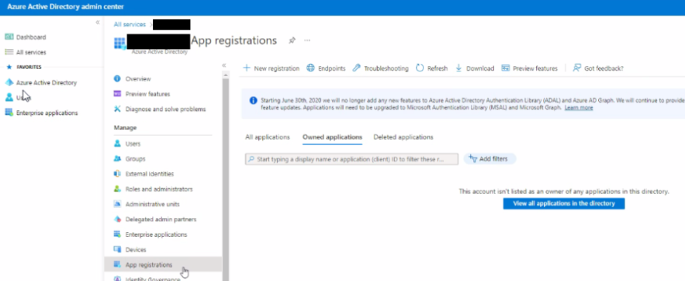Collapse the left navigation with double chevron
This screenshot has height=281, width=685.
(98, 23)
